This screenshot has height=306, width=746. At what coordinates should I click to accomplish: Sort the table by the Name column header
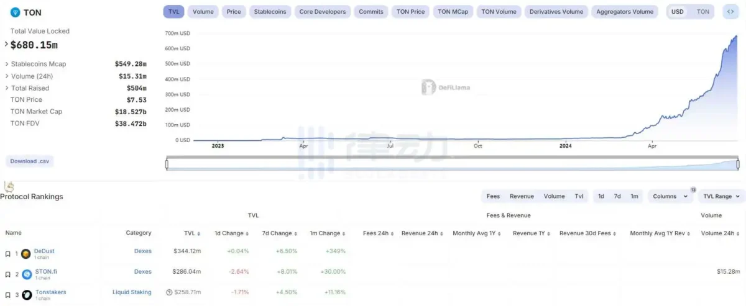click(x=14, y=233)
